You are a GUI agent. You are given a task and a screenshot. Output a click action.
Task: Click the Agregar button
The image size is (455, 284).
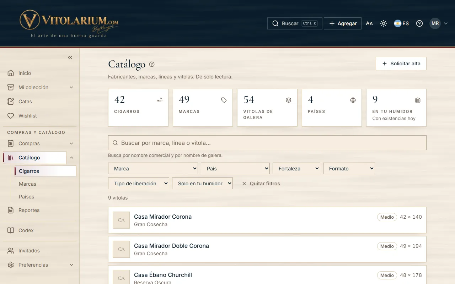coord(343,23)
